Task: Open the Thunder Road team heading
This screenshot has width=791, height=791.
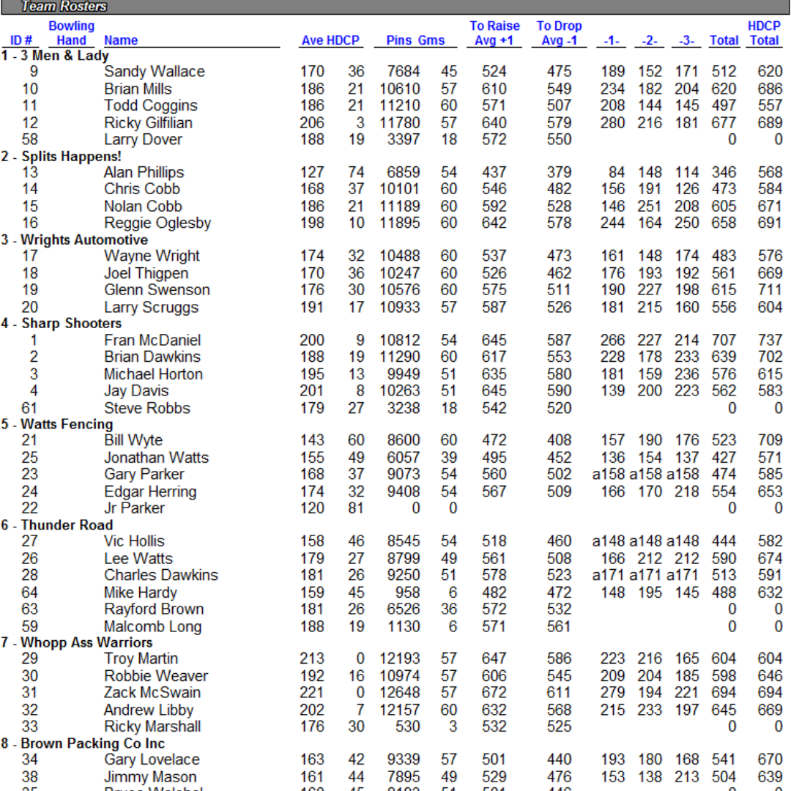Action: click(x=57, y=525)
